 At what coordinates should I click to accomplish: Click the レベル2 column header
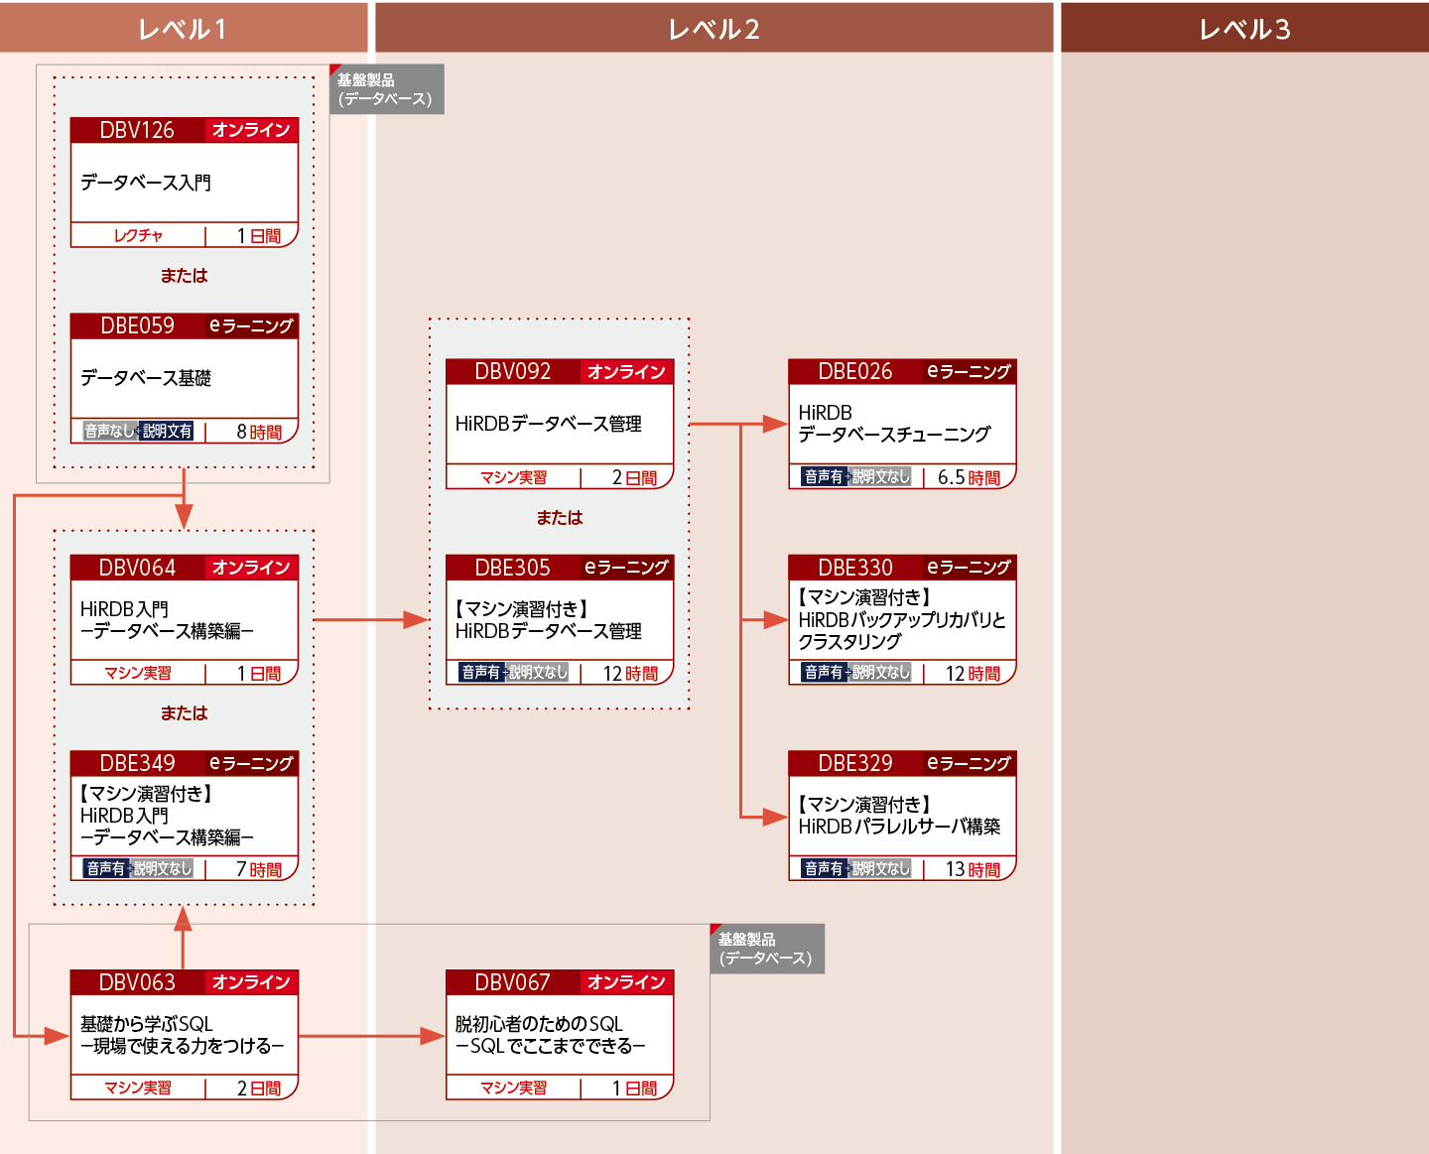coord(714,28)
